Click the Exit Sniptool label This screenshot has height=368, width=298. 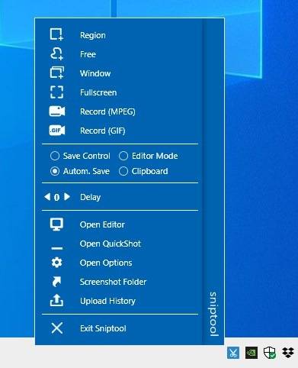[103, 328]
